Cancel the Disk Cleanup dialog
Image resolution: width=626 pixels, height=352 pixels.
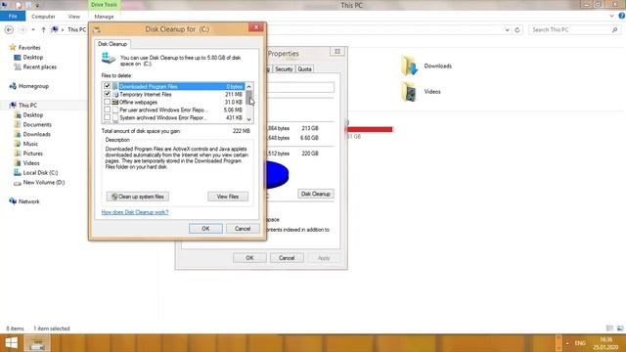click(x=243, y=229)
